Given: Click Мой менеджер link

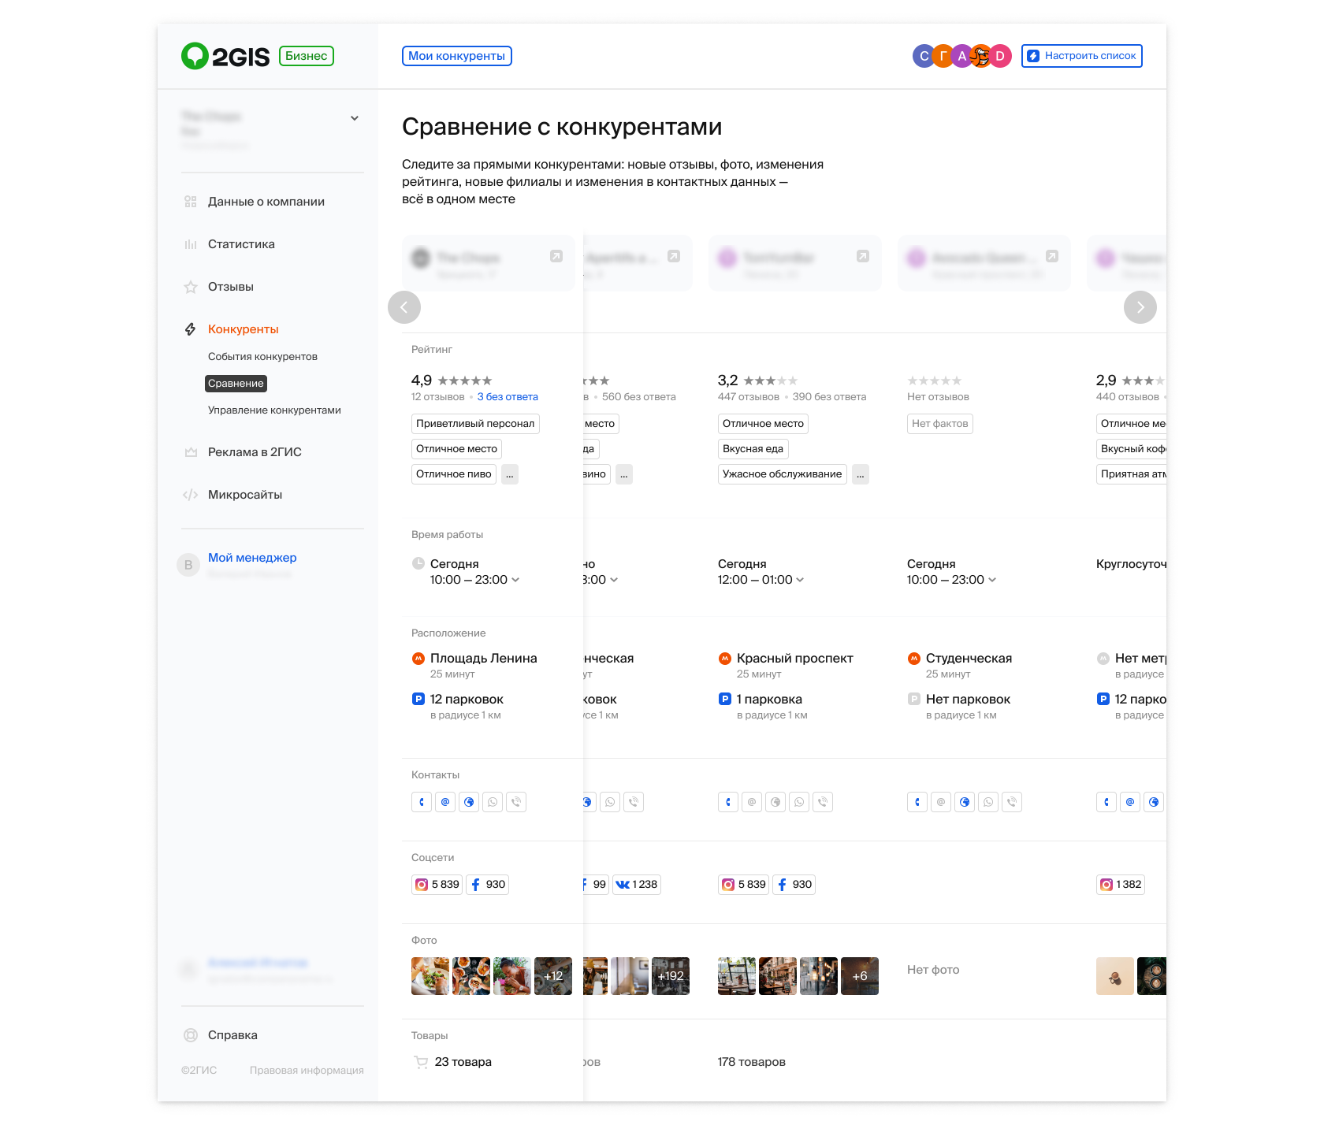Looking at the screenshot, I should pyautogui.click(x=252, y=558).
